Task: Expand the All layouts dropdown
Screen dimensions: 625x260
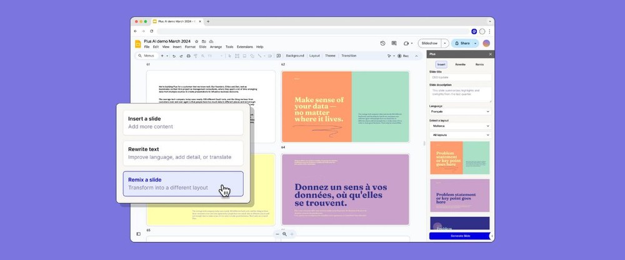Action: 460,135
